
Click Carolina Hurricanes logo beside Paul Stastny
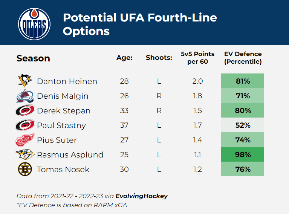pos(25,125)
